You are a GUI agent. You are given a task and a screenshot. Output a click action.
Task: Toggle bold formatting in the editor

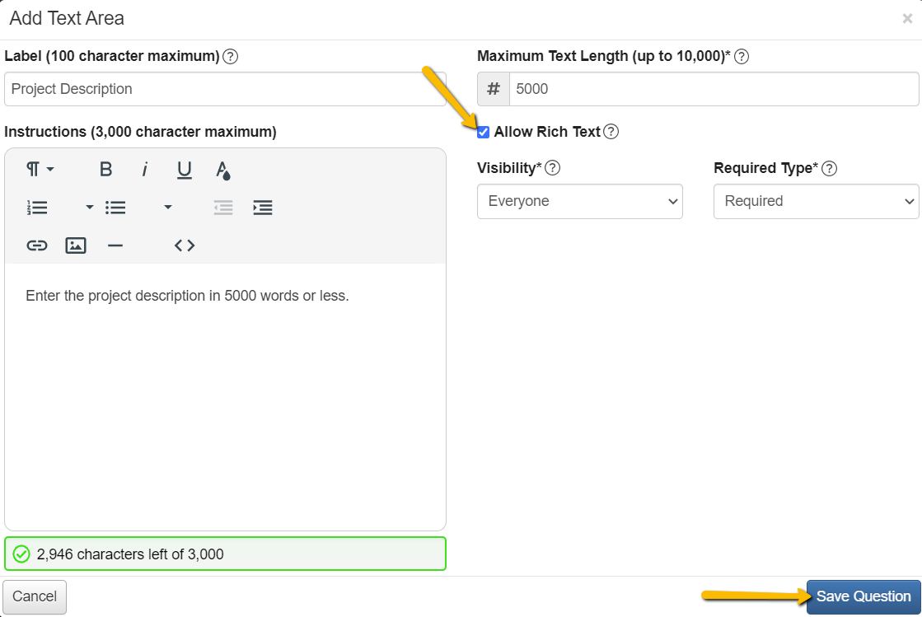click(105, 169)
